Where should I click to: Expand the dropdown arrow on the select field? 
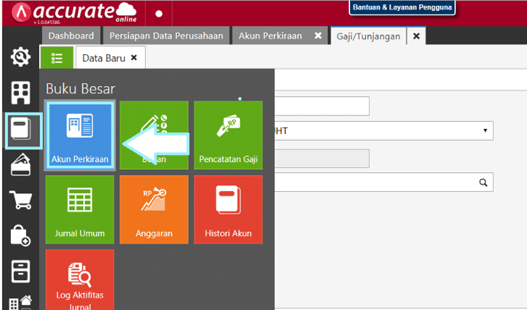[x=485, y=131]
